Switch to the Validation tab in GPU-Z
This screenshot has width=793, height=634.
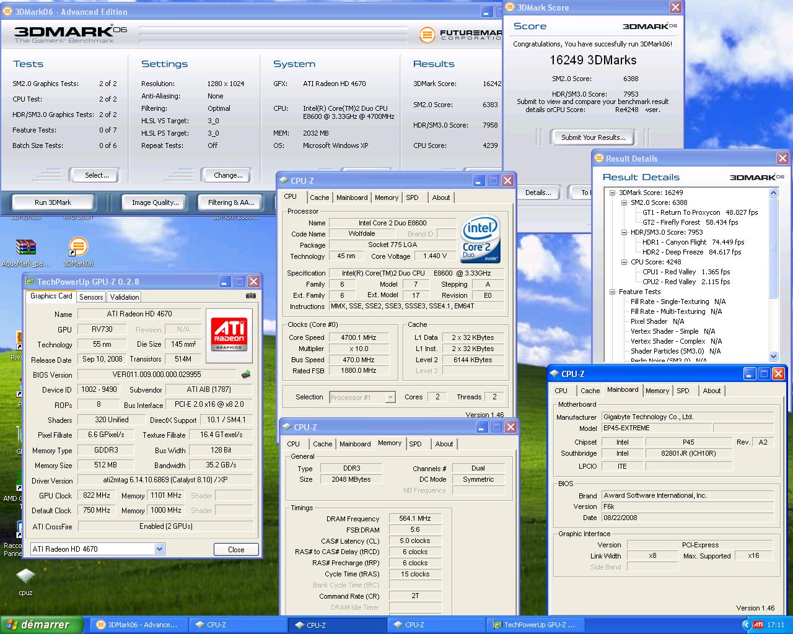pos(125,297)
